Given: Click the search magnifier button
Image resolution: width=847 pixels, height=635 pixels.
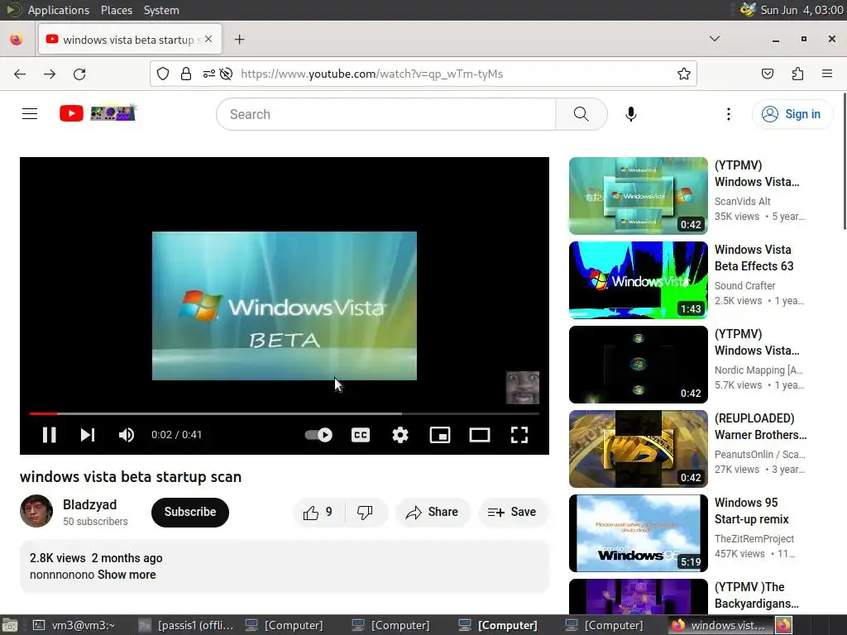Looking at the screenshot, I should click(581, 114).
